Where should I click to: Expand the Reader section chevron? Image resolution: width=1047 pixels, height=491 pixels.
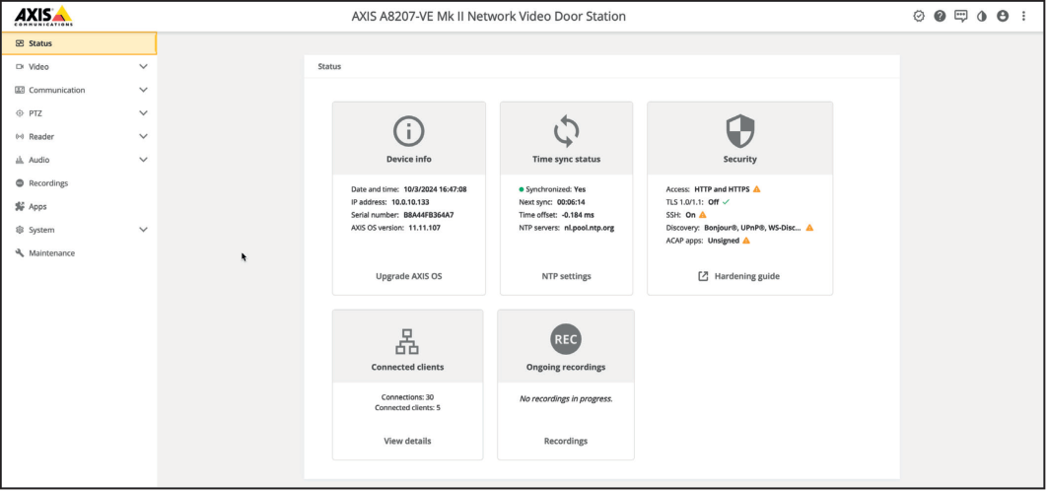point(143,137)
